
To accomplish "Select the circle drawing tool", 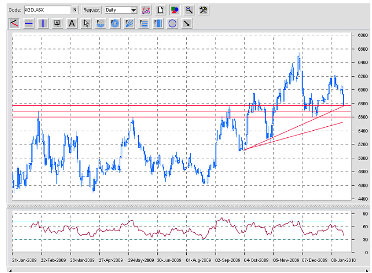I will point(172,23).
